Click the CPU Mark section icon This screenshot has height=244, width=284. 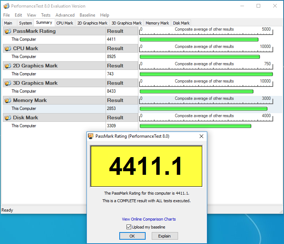pyautogui.click(x=8, y=49)
